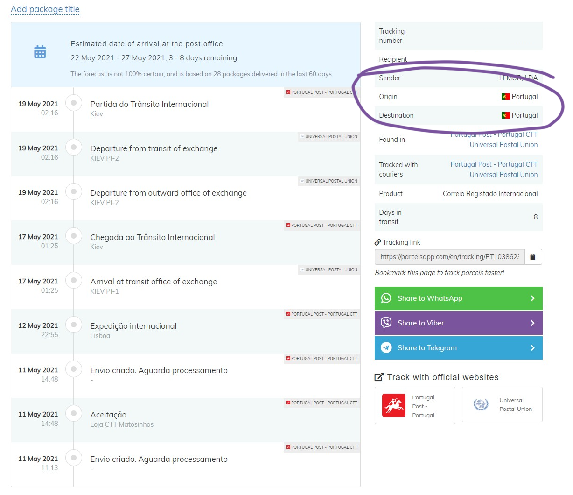Click the Add package title link
The height and width of the screenshot is (495, 573).
[x=45, y=9]
